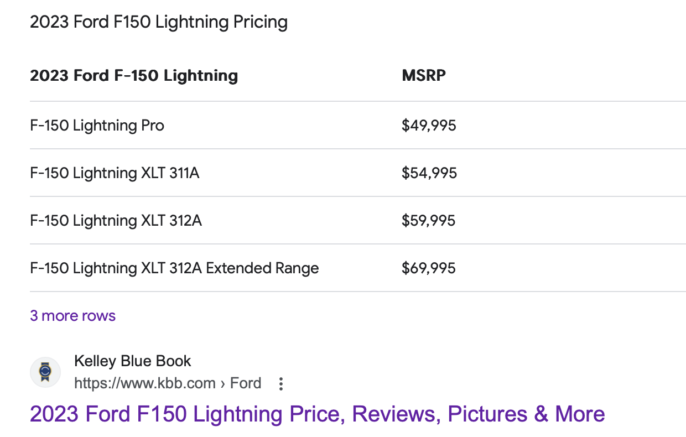Click the 'MSRP' column header
This screenshot has height=437, width=686.
point(424,75)
